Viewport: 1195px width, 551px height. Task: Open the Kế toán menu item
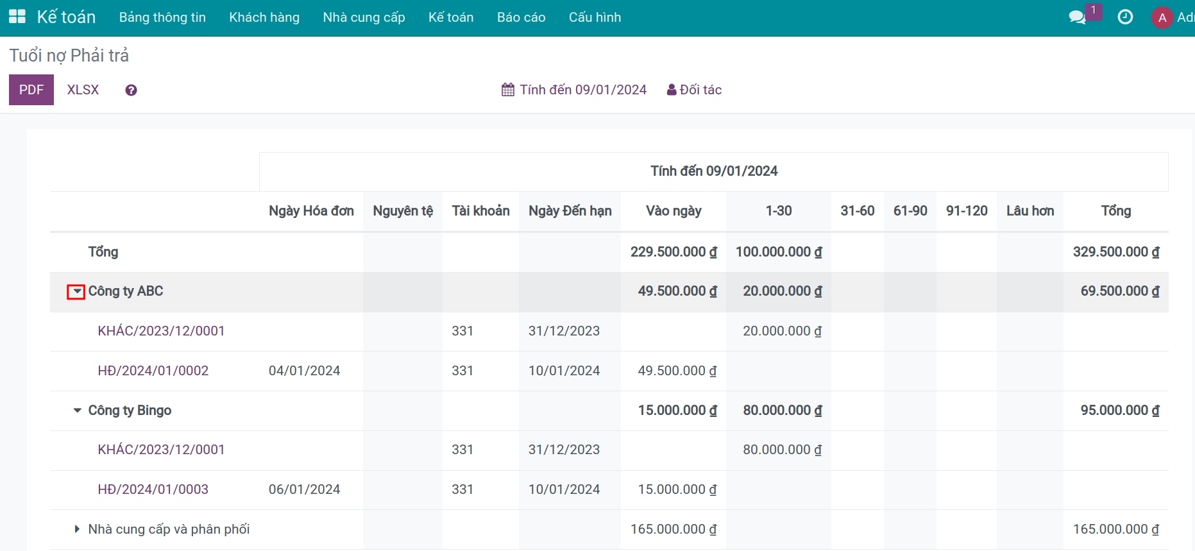[451, 17]
